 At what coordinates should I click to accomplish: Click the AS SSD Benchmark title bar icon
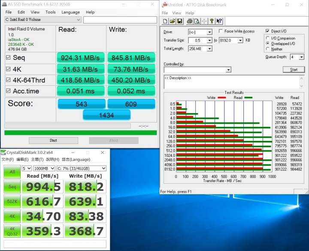(x=4, y=4)
